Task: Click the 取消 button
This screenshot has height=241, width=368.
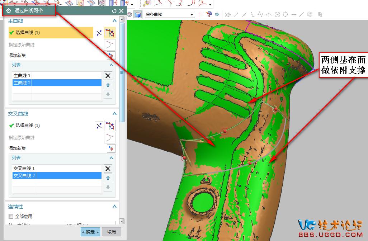Action: [112, 232]
